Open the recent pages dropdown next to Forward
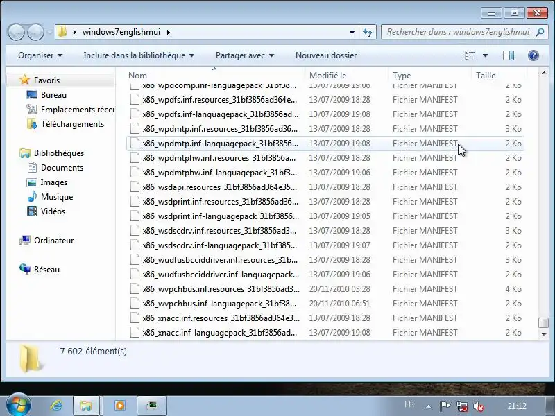555x416 pixels. [49, 32]
